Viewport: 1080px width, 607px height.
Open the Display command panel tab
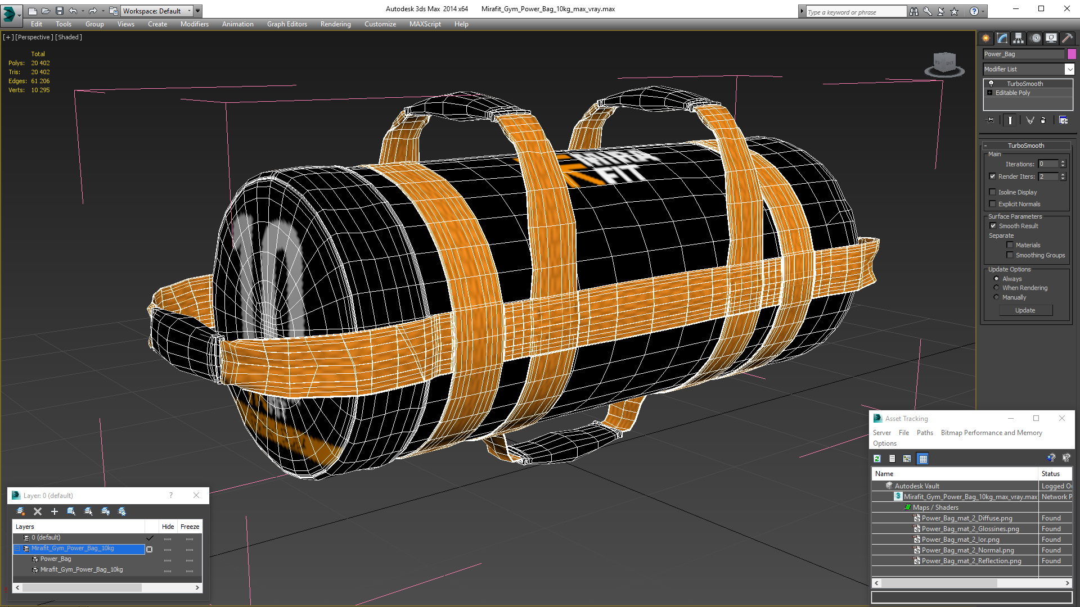coord(1051,38)
